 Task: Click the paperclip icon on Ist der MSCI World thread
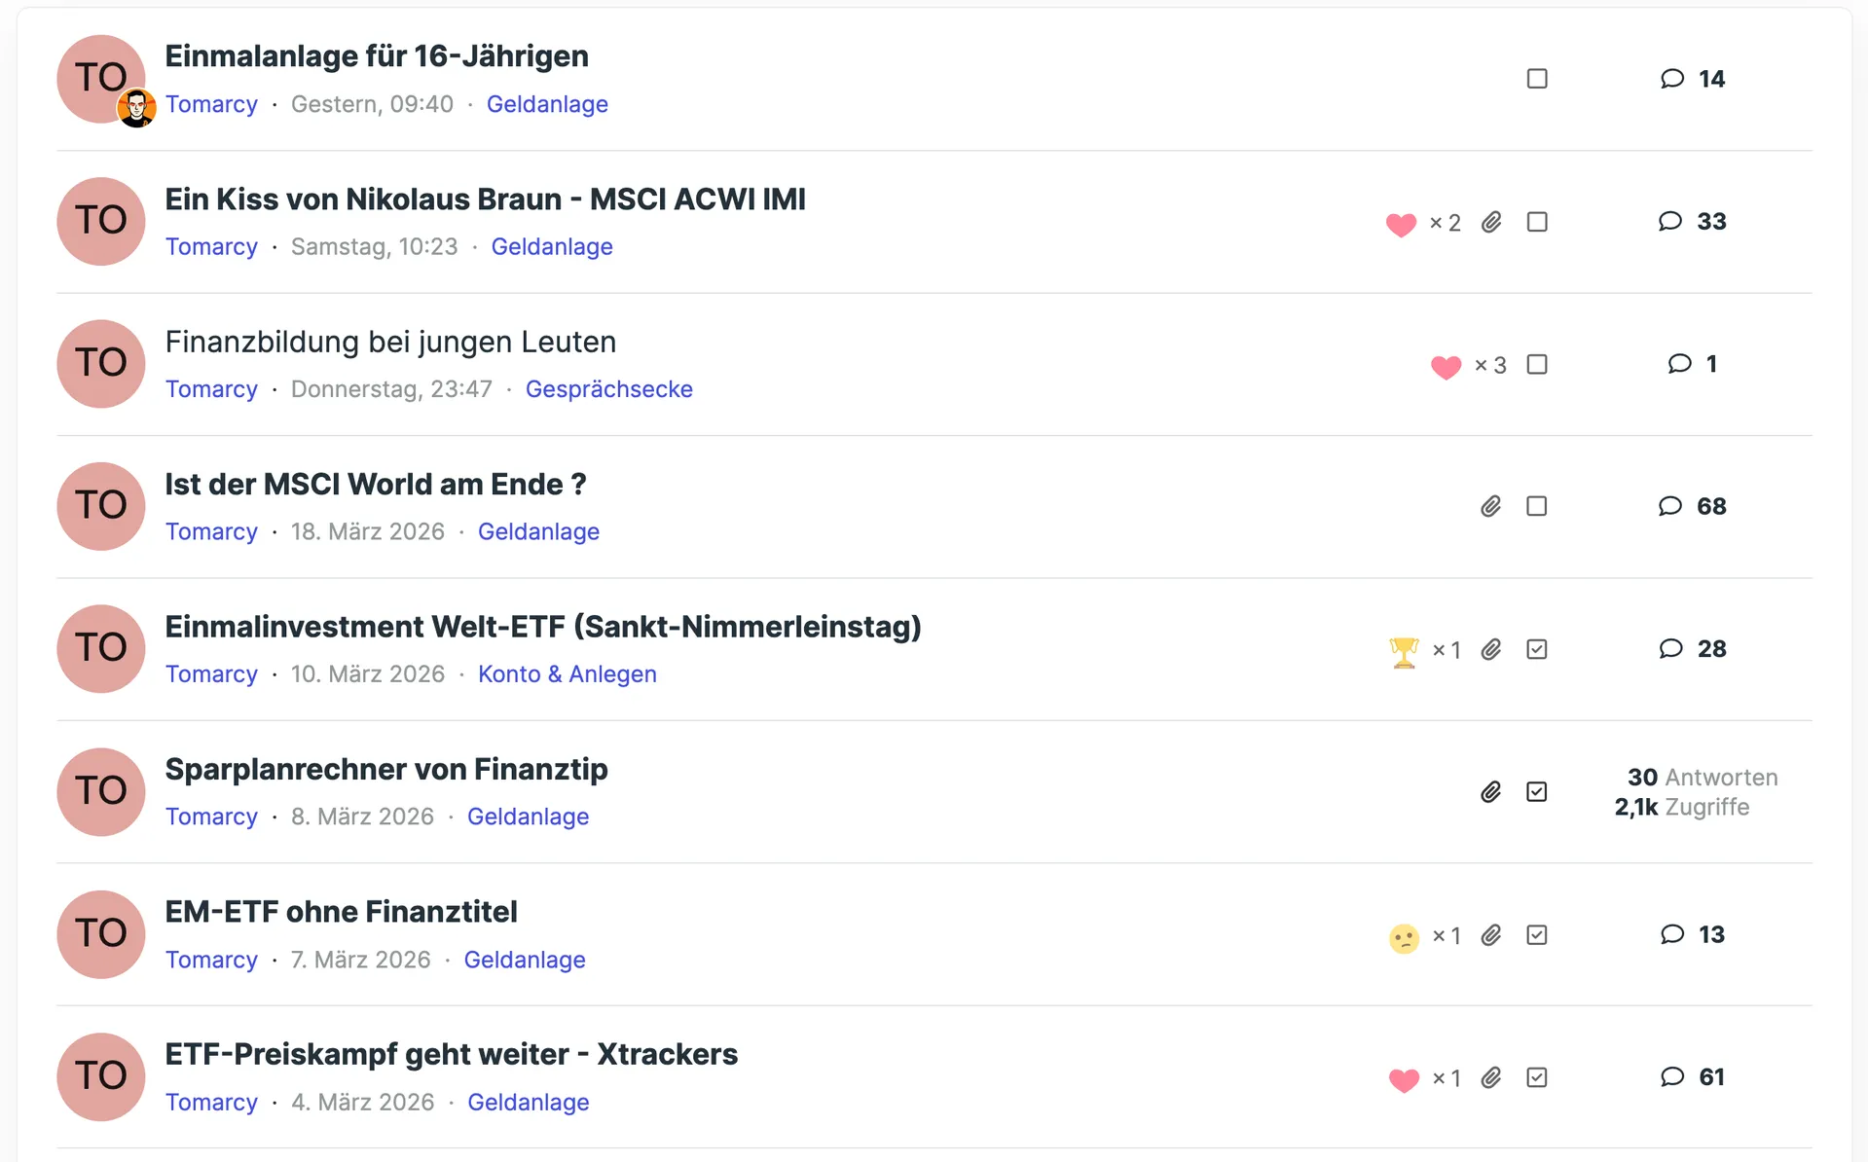click(x=1490, y=506)
